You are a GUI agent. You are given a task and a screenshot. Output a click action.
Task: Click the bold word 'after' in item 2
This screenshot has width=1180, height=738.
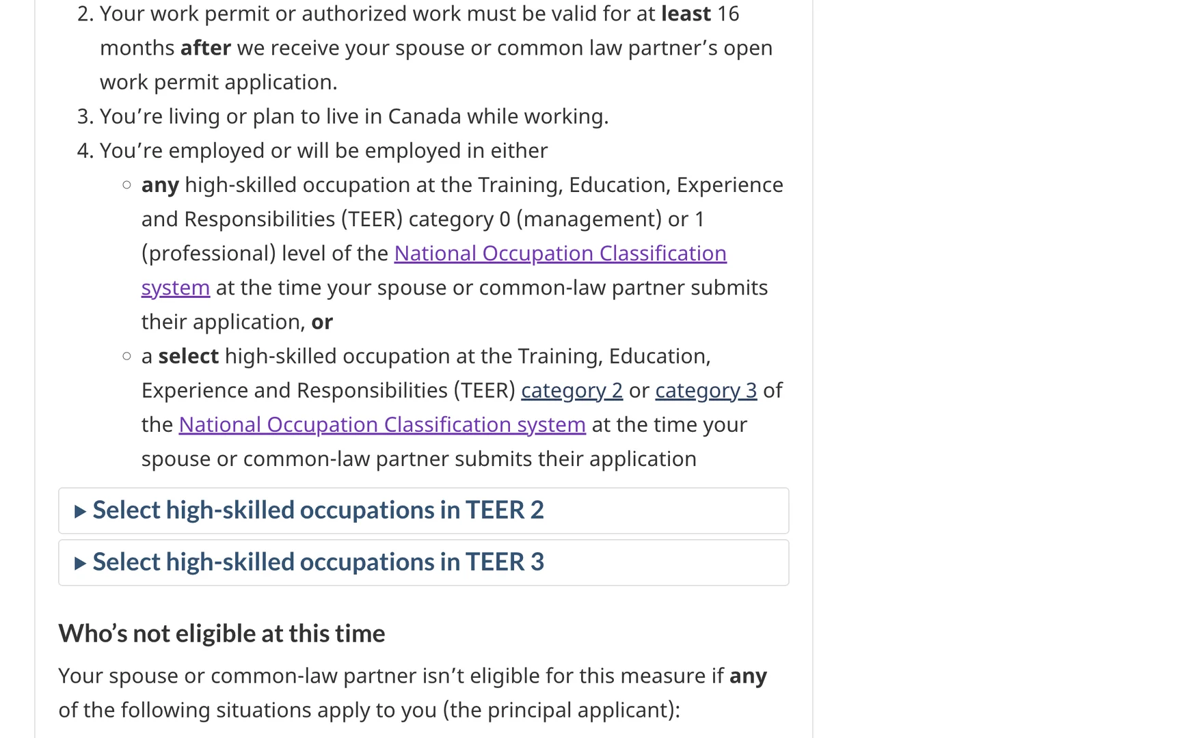pyautogui.click(x=206, y=48)
